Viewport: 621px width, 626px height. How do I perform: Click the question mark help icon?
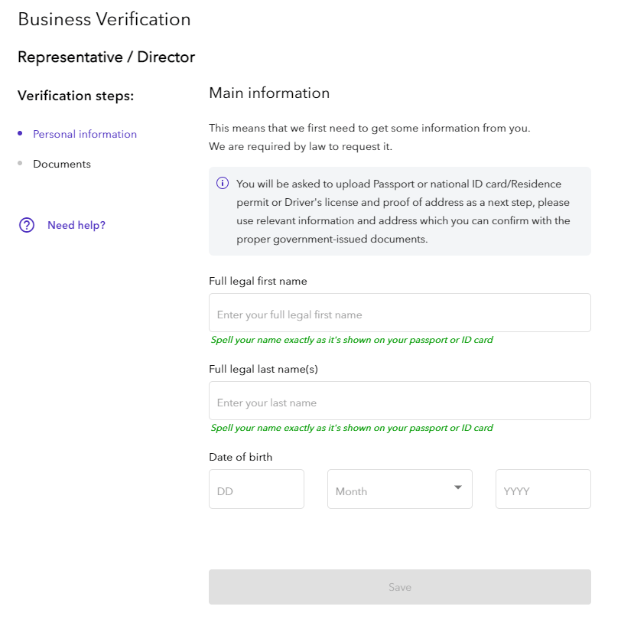[27, 225]
